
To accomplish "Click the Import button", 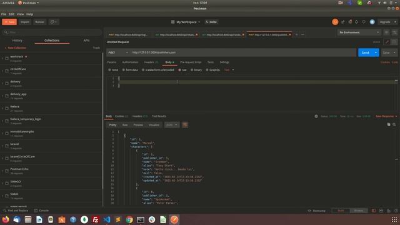I will point(25,22).
